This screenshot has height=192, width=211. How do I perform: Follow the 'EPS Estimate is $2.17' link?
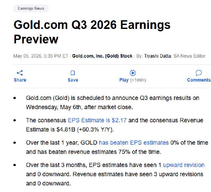pyautogui.click(x=97, y=120)
